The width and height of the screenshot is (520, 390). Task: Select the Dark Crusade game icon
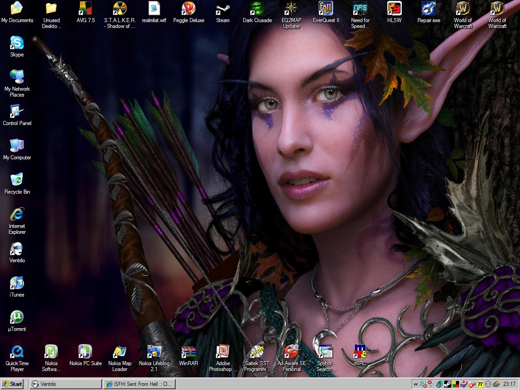pos(257,12)
